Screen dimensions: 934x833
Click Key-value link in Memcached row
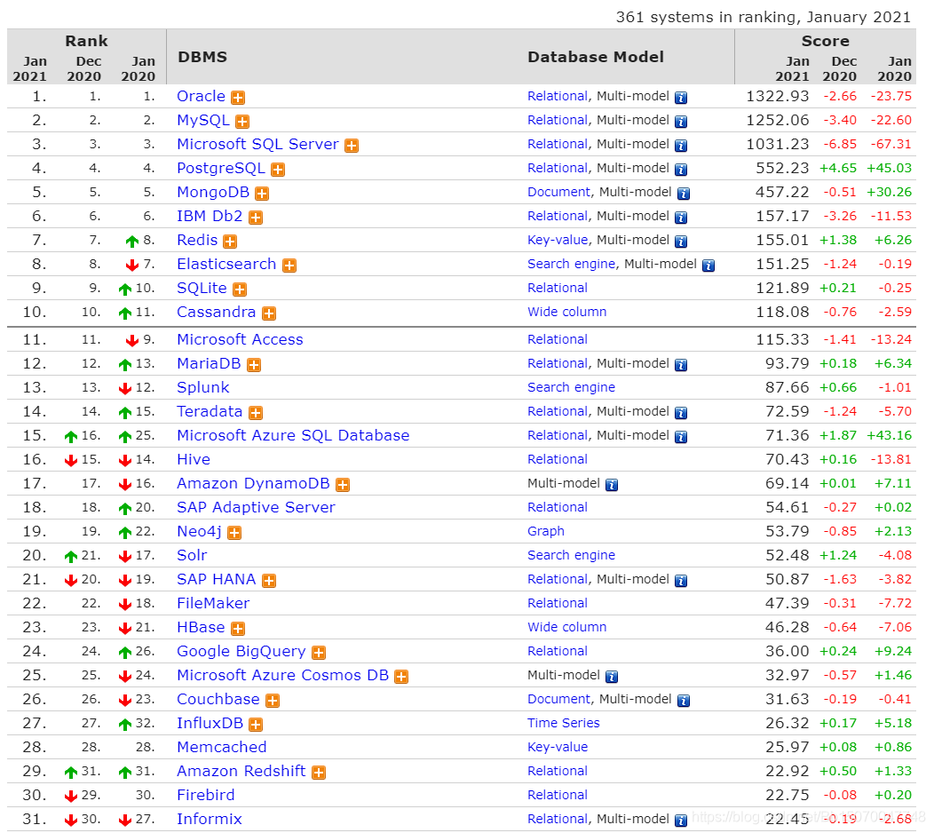558,747
